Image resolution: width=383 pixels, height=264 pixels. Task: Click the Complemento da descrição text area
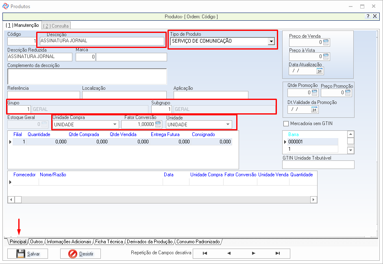[87, 76]
